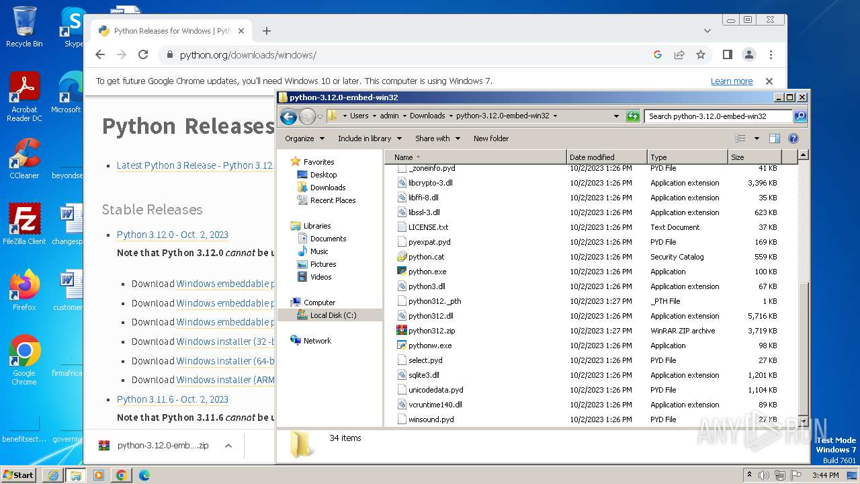Switch to Python Releases Chrome tab
The width and height of the screenshot is (860, 484).
point(171,31)
